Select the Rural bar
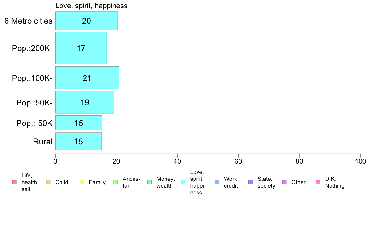Screen dimensions: 369x229 (78, 141)
